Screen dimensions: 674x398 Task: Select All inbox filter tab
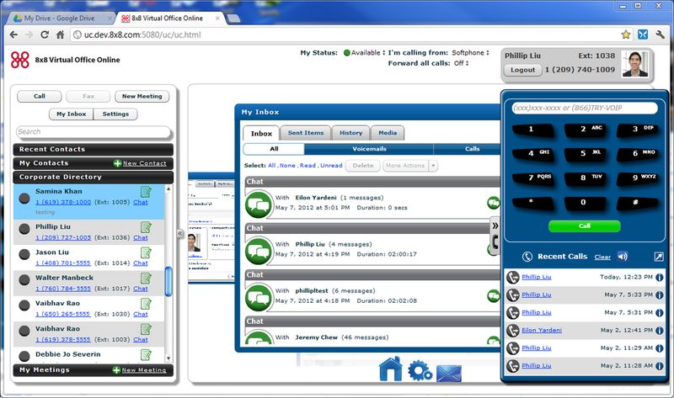[x=274, y=149]
